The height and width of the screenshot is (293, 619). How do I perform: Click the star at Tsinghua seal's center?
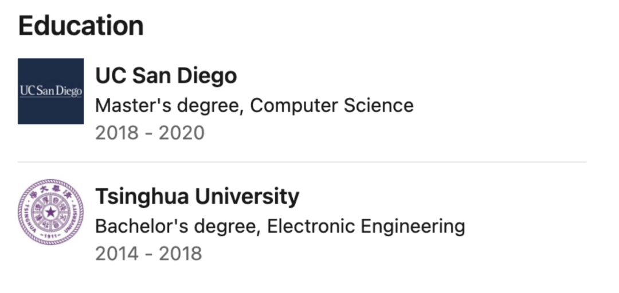(x=50, y=213)
